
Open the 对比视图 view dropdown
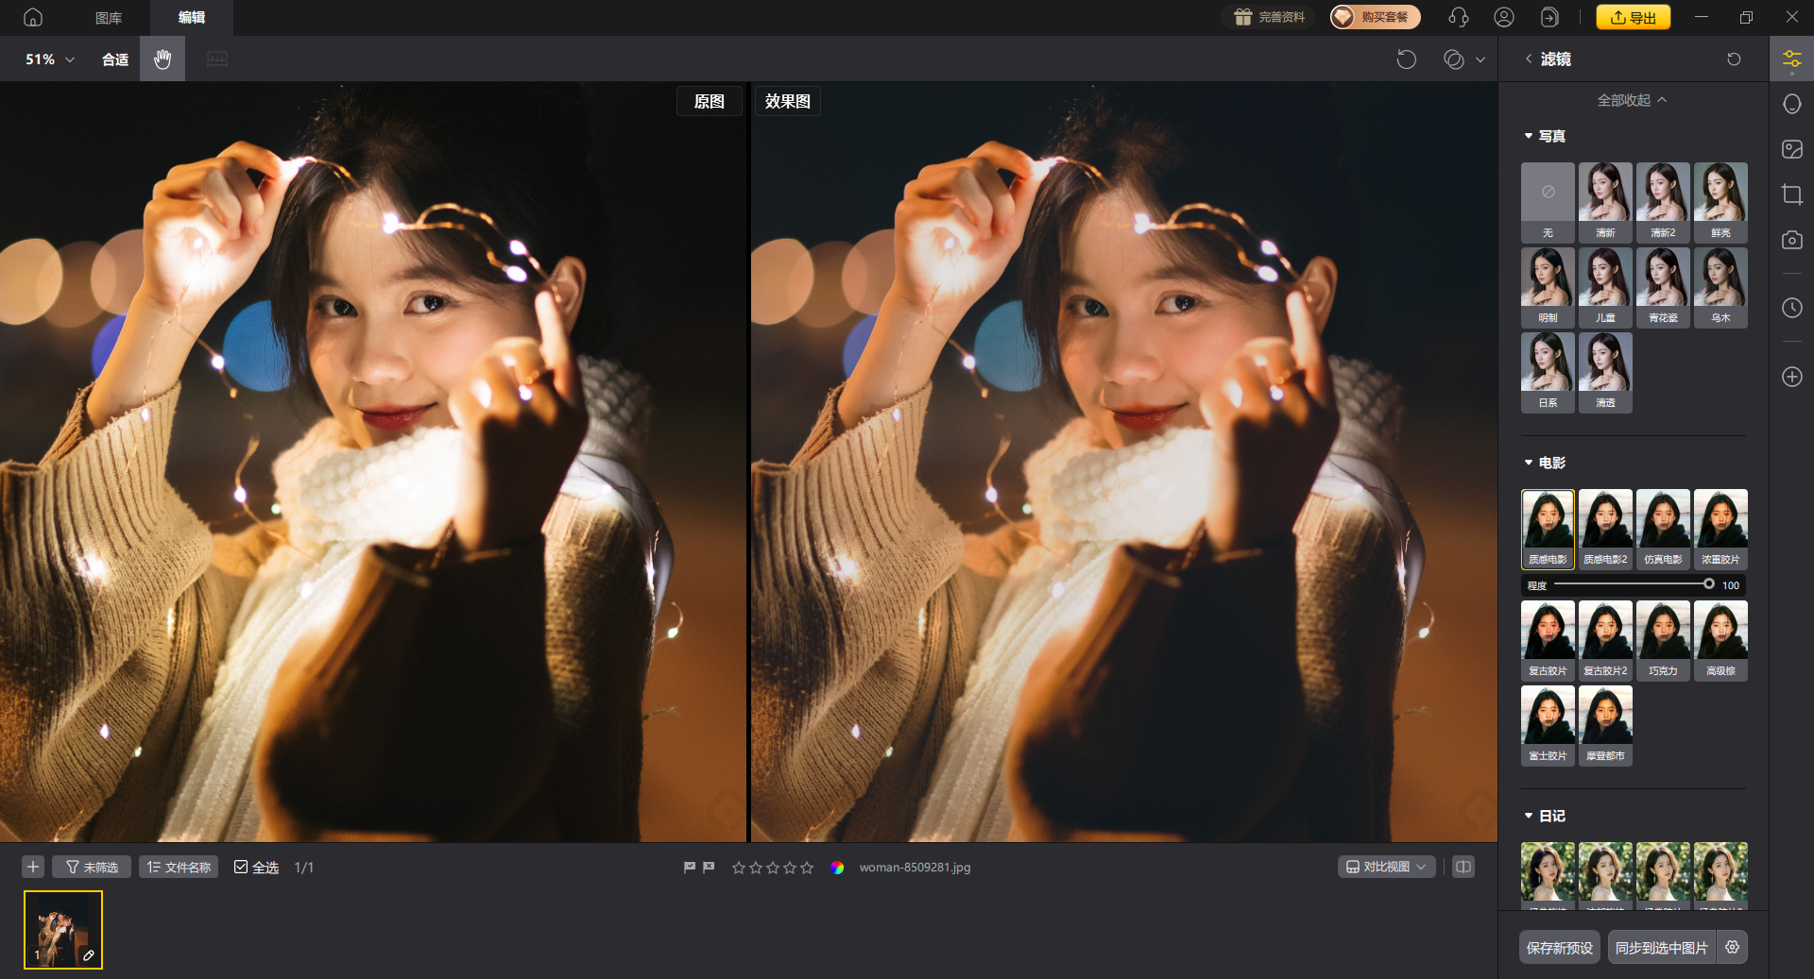point(1386,867)
